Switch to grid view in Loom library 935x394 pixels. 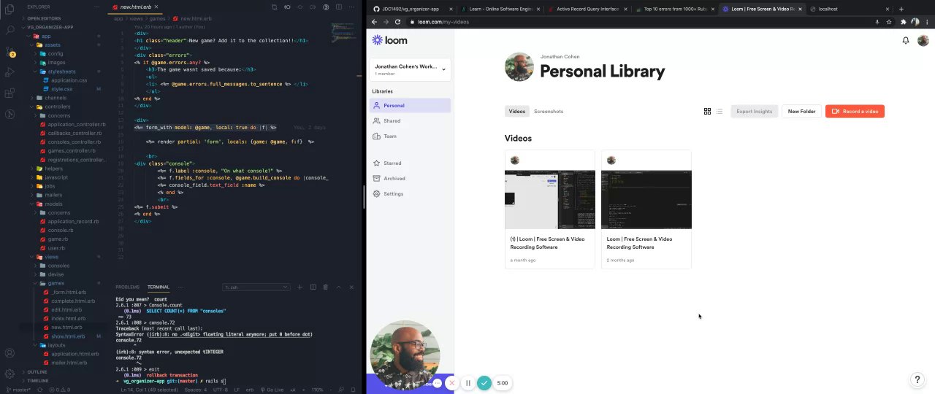click(707, 111)
